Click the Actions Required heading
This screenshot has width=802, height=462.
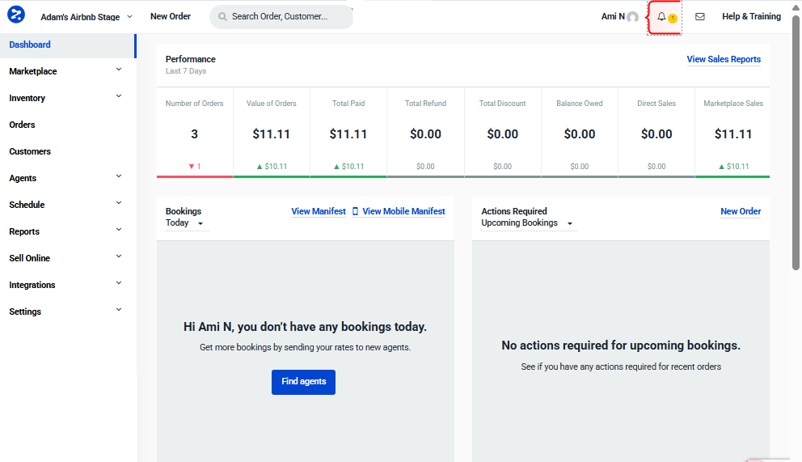pyautogui.click(x=514, y=211)
